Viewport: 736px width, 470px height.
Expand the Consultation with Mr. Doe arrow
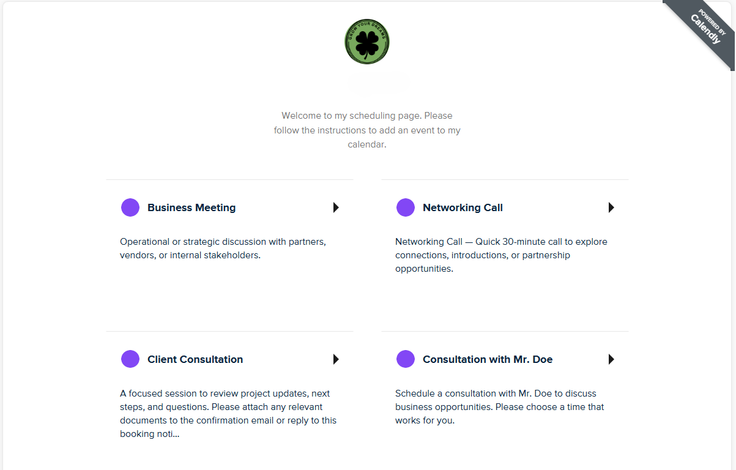[x=611, y=359]
